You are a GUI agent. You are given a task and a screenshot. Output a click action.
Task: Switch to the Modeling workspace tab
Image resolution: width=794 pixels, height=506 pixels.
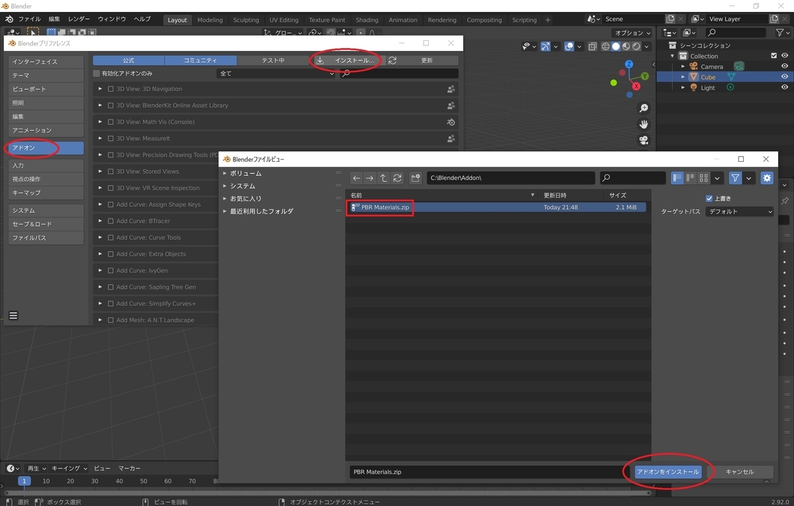pos(210,20)
